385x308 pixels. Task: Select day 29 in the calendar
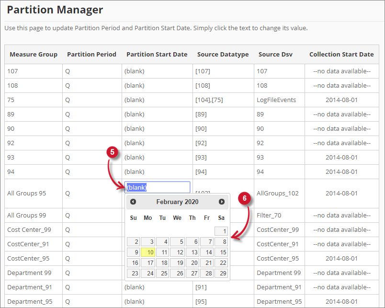click(x=221, y=274)
